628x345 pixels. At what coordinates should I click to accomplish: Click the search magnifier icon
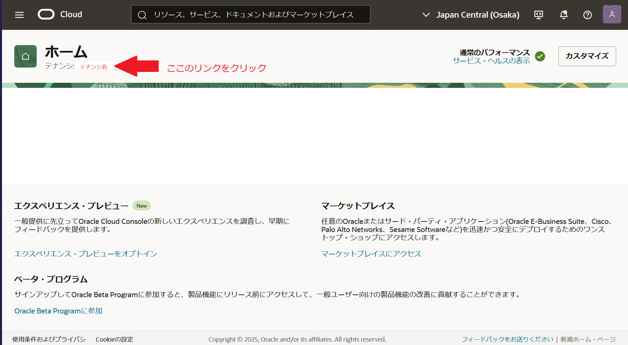pos(142,15)
